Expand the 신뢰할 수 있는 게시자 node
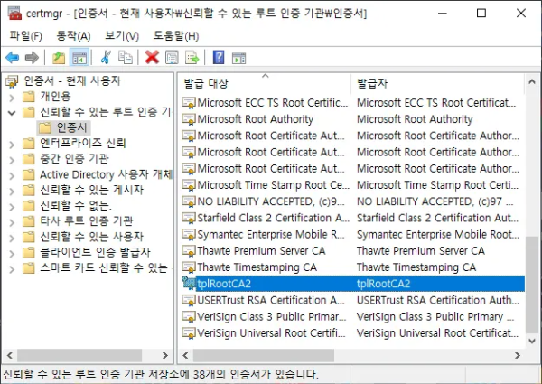Screen dimensions: 542x384 (12, 192)
